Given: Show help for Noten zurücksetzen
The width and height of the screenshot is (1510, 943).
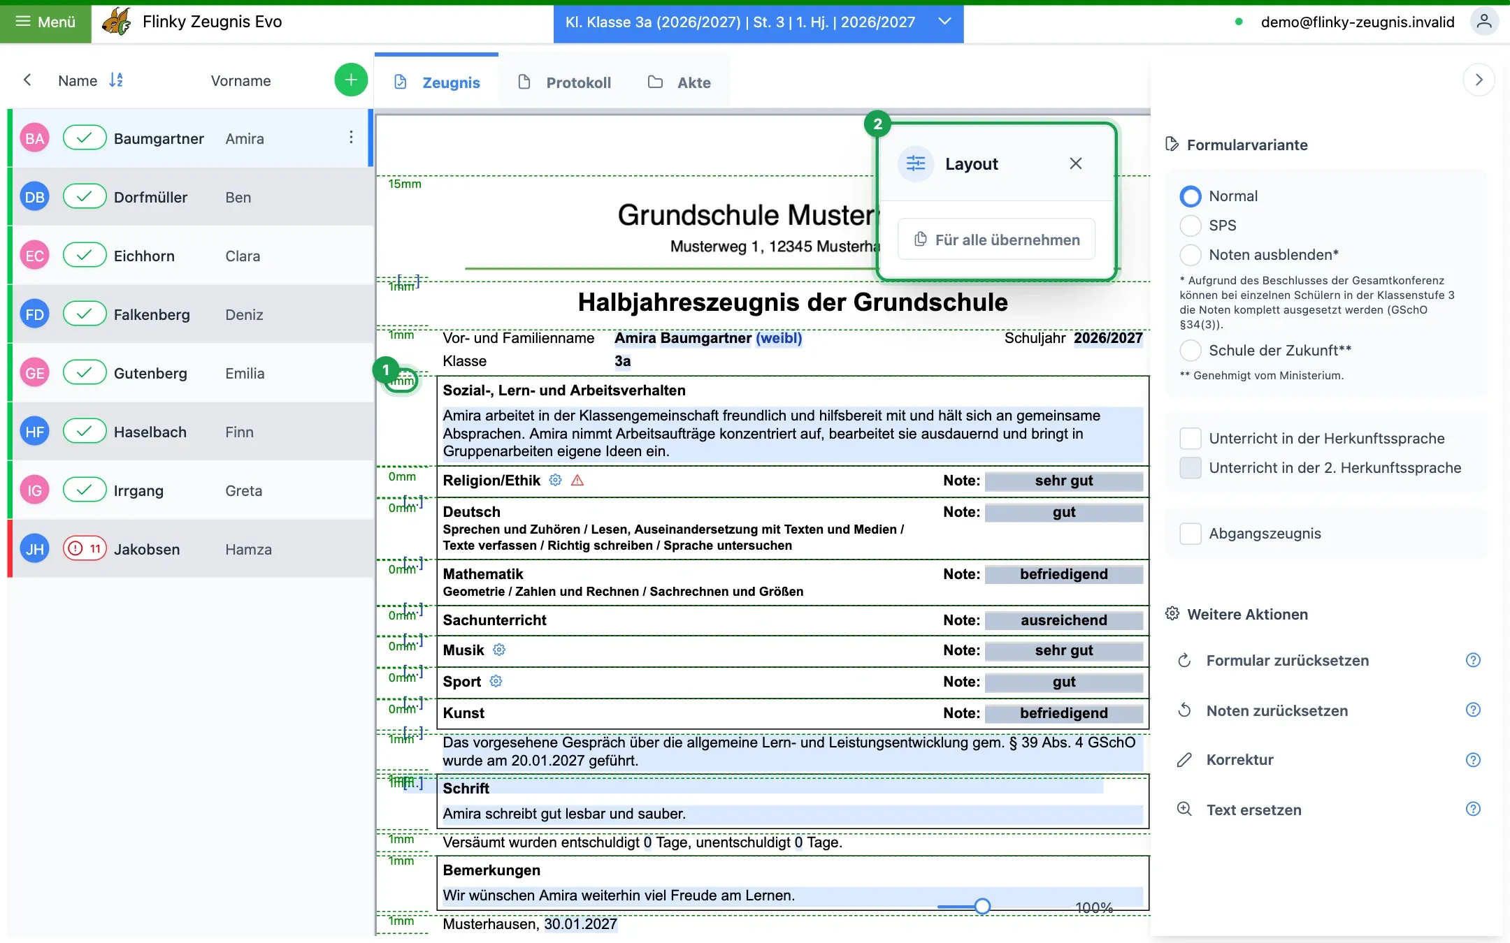Looking at the screenshot, I should pos(1473,710).
